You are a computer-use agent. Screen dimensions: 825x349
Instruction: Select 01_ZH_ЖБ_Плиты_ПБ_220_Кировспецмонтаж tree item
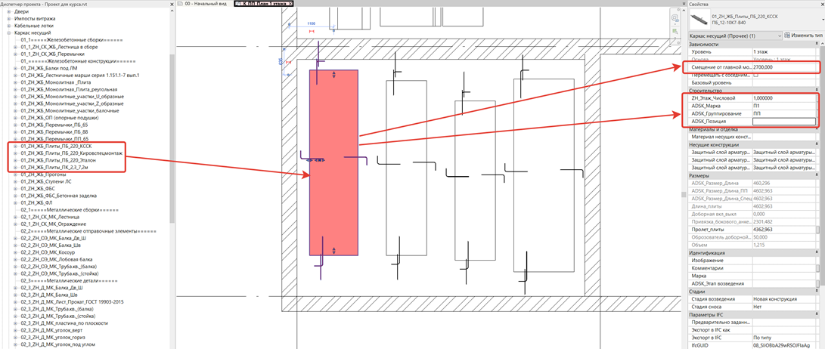point(72,153)
